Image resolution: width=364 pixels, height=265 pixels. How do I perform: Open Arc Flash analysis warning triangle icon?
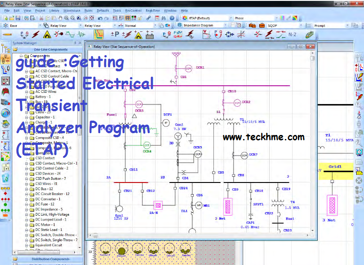tap(47, 35)
